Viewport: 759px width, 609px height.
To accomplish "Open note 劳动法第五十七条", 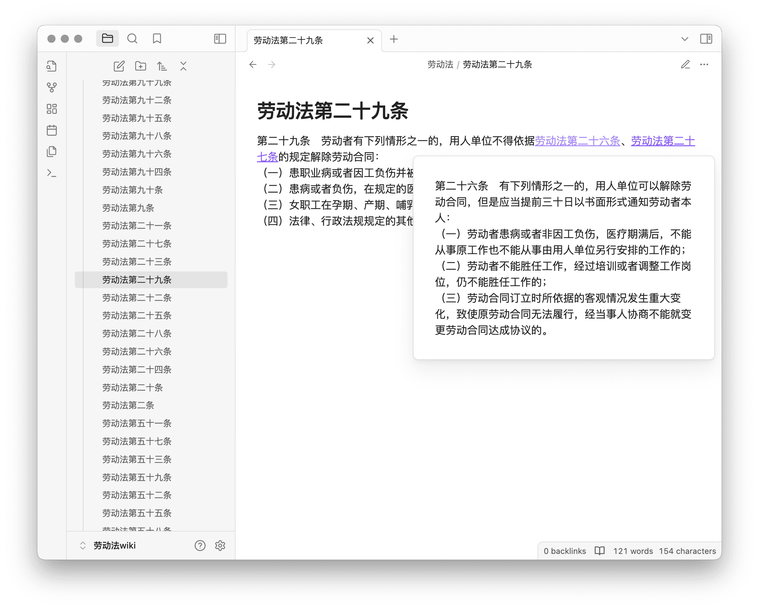I will coord(151,441).
